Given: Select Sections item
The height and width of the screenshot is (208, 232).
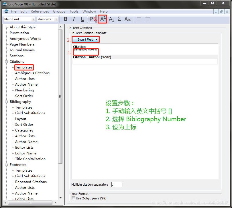Looking at the screenshot, I should (x=17, y=56).
